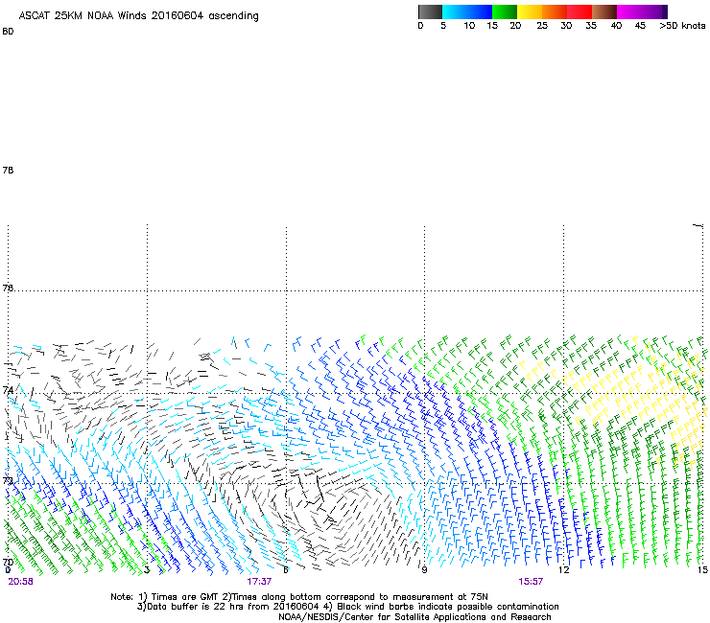
Task: Click the purple "15:57" pass time
Action: pyautogui.click(x=531, y=582)
